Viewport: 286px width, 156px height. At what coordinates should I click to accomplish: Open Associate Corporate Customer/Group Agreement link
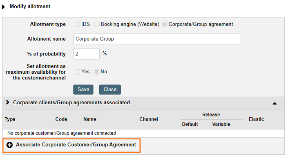76,145
